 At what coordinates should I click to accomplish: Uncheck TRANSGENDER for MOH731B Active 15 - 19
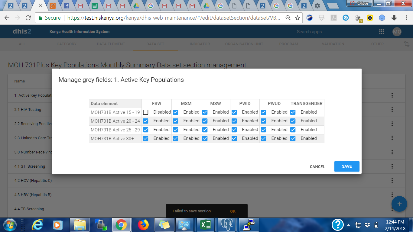pyautogui.click(x=293, y=112)
